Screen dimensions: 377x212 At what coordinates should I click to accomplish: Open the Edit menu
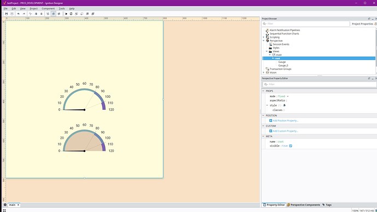pyautogui.click(x=14, y=8)
